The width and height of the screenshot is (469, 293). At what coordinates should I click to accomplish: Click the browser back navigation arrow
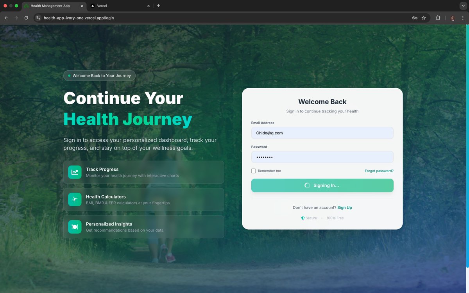pyautogui.click(x=6, y=18)
